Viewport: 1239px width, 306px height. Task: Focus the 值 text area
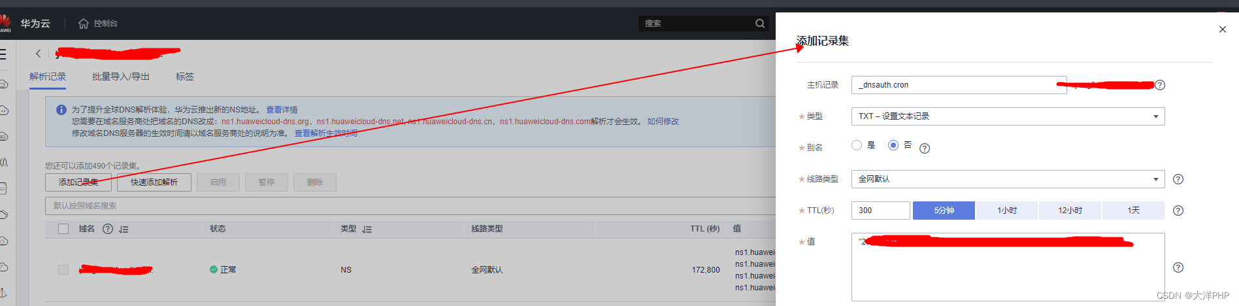coord(1008,267)
